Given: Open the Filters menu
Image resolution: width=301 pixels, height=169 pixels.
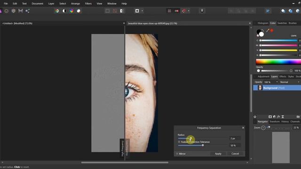Looking at the screenshot, I should [x=88, y=3].
